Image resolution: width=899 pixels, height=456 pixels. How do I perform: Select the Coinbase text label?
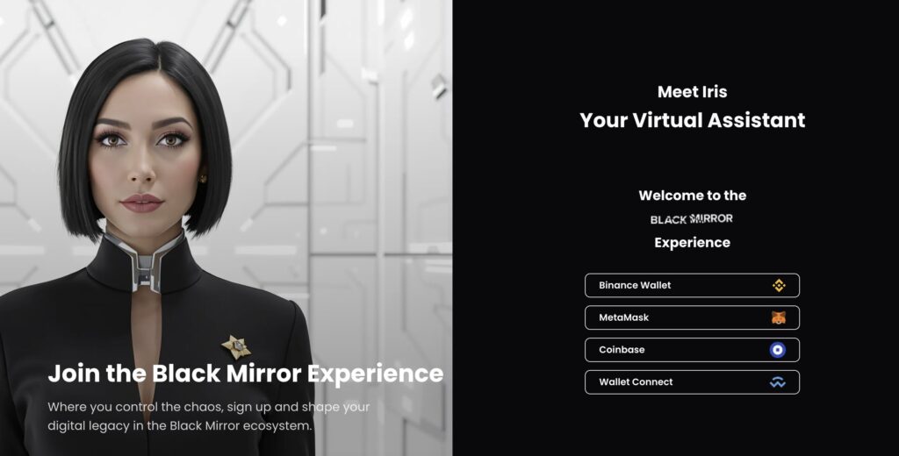(x=622, y=349)
